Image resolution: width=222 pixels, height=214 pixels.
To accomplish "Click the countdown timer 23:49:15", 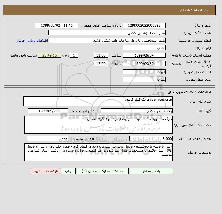I will point(50,55).
